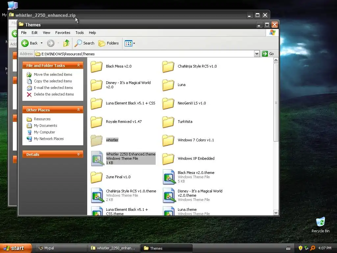Open the Edit menu
337x253 pixels.
point(34,33)
